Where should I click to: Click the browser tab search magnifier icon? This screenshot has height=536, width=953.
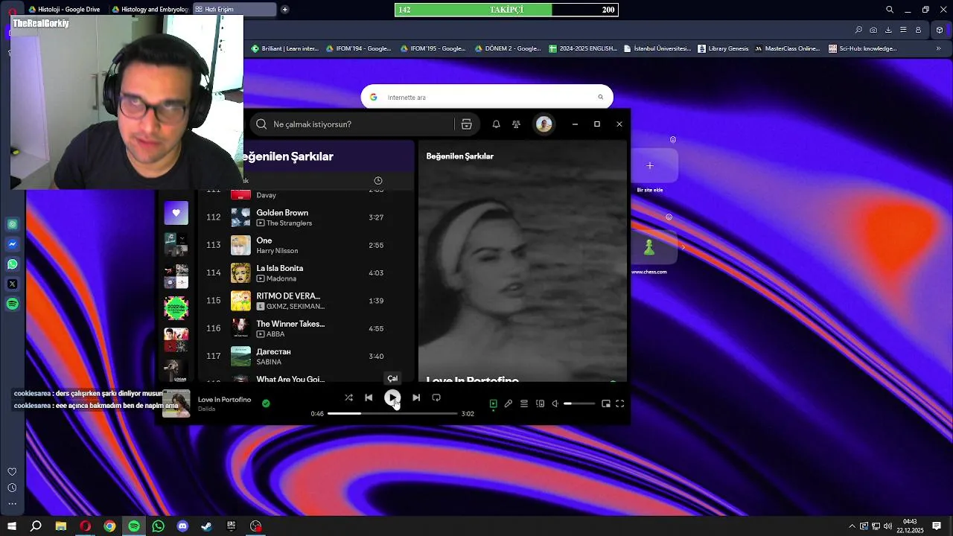(890, 10)
